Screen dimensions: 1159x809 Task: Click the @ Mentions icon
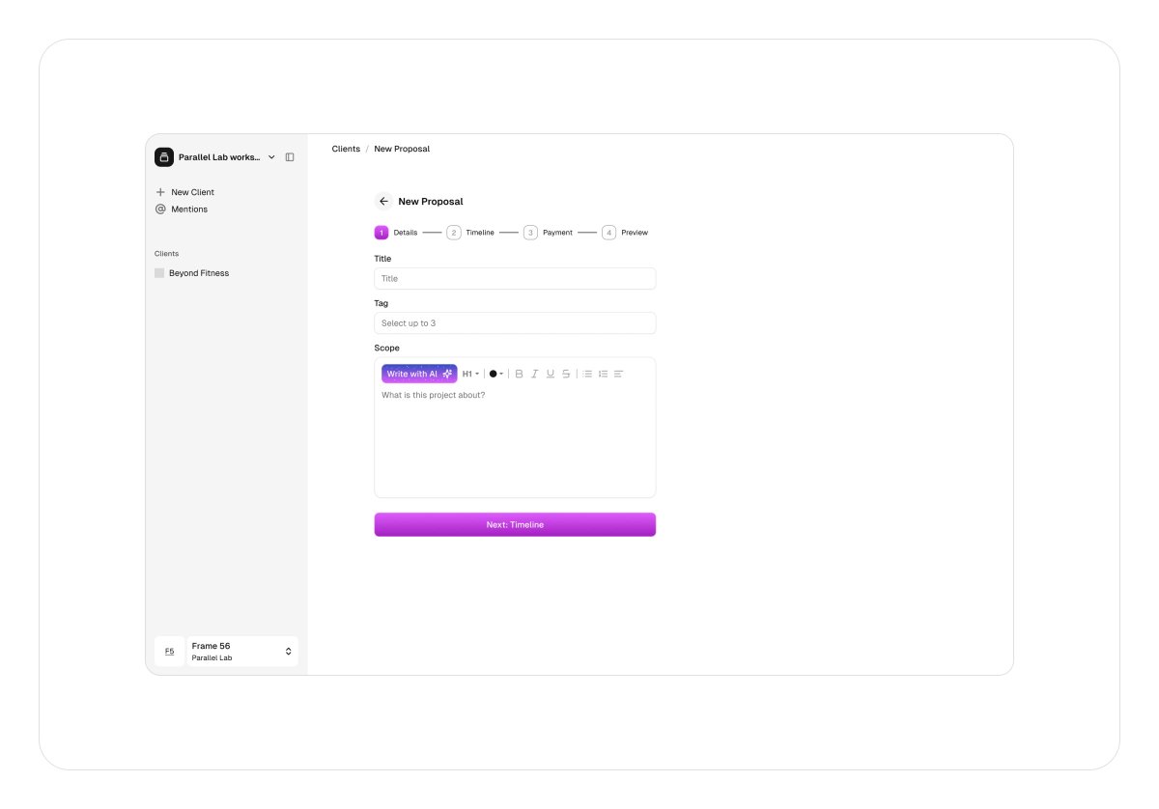pos(160,209)
